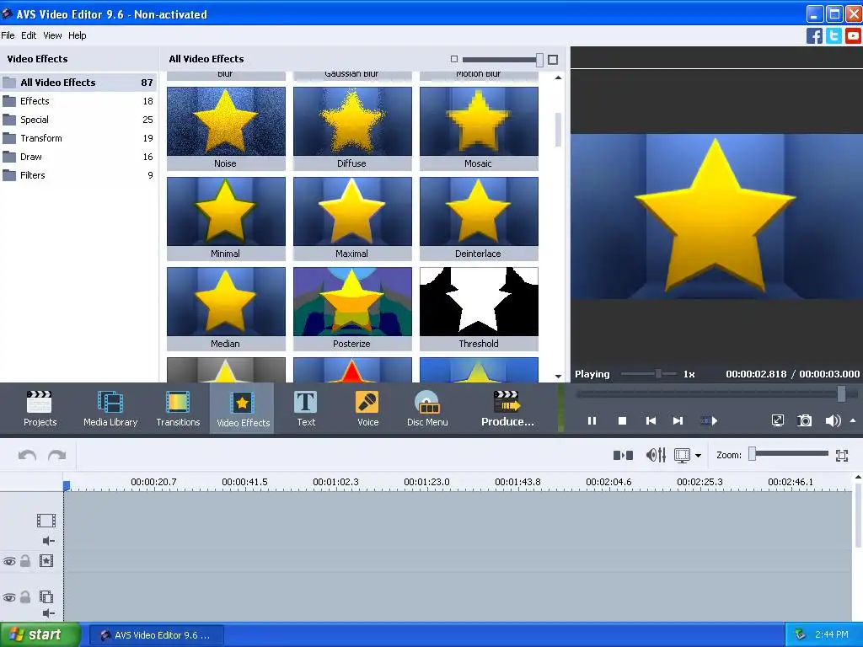Select the Minimal effect thumbnail
This screenshot has height=647, width=863.
coord(226,218)
